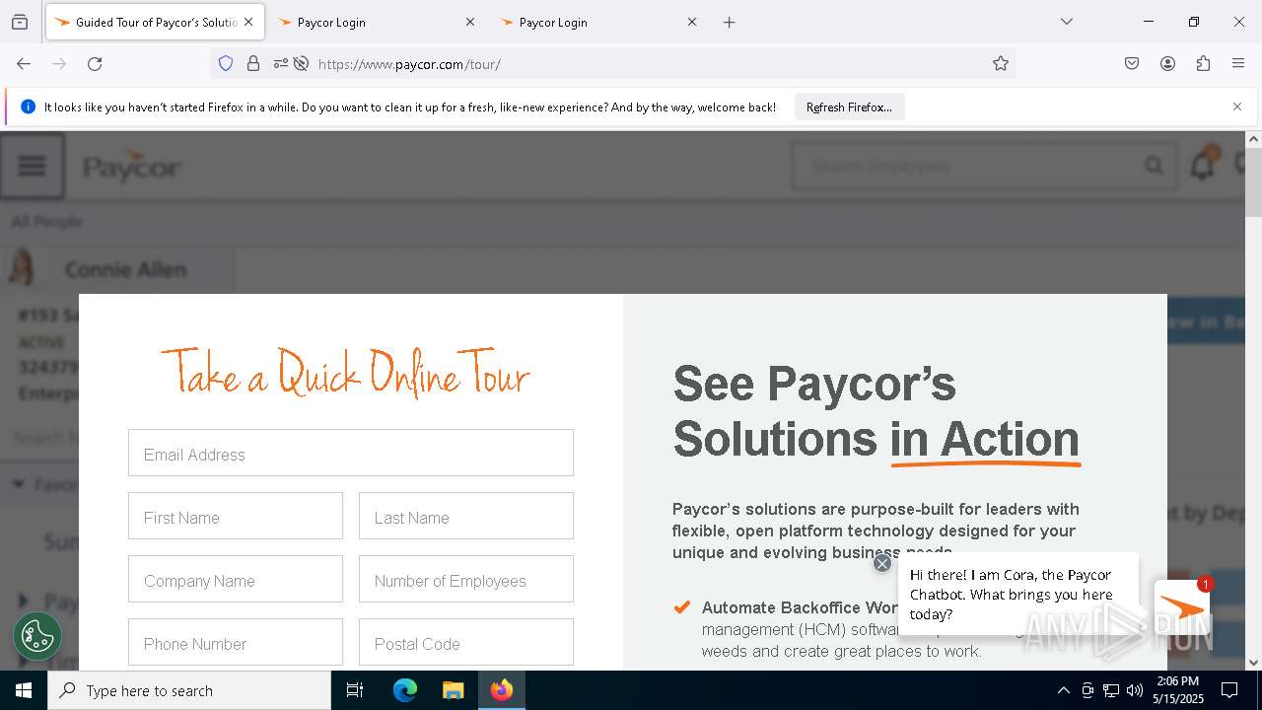Open site permissions icon in address bar

[281, 63]
